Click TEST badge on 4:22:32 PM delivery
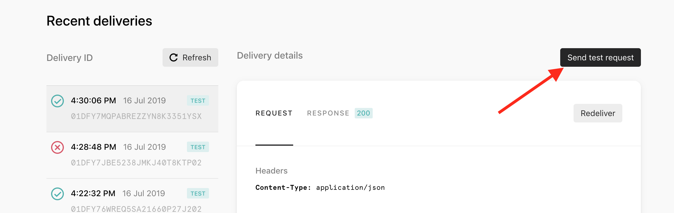The image size is (674, 213). click(198, 194)
